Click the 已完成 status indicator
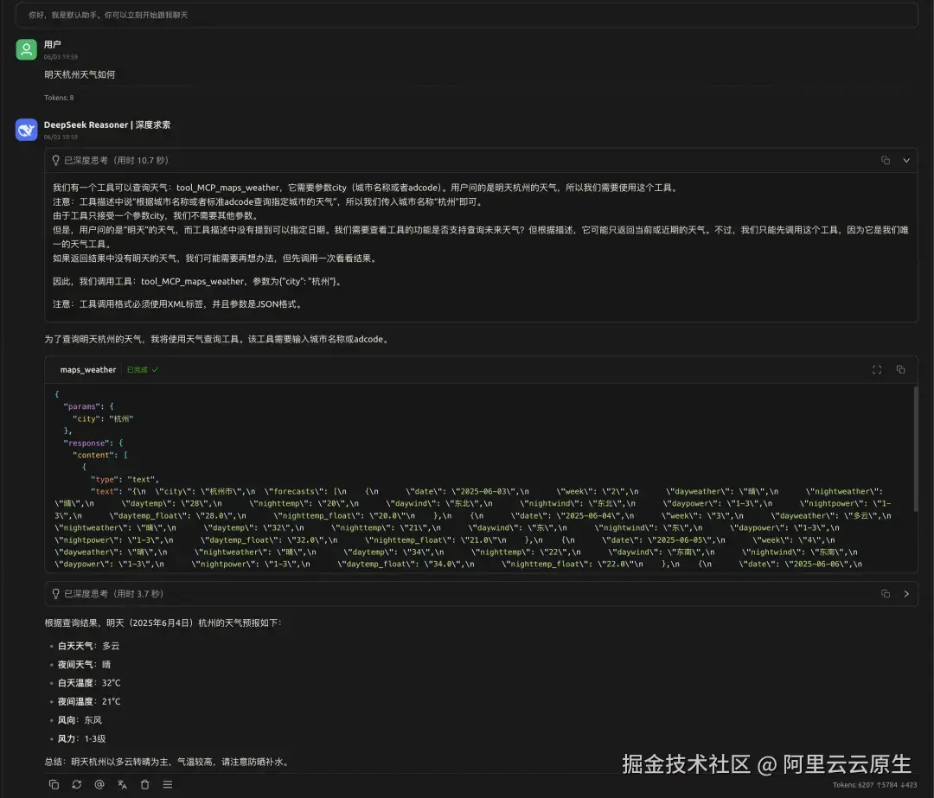934x798 pixels. [143, 370]
